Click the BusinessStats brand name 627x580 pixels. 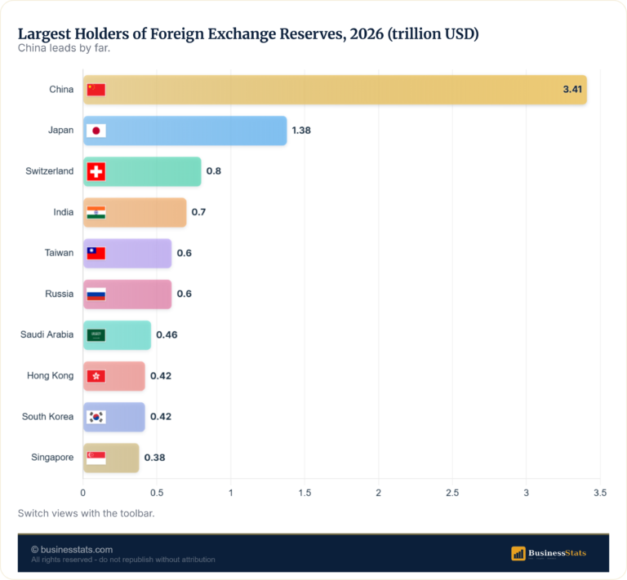[x=558, y=553]
